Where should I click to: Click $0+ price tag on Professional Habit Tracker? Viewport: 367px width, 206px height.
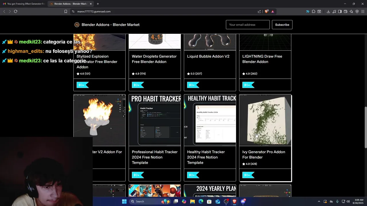pyautogui.click(x=138, y=175)
